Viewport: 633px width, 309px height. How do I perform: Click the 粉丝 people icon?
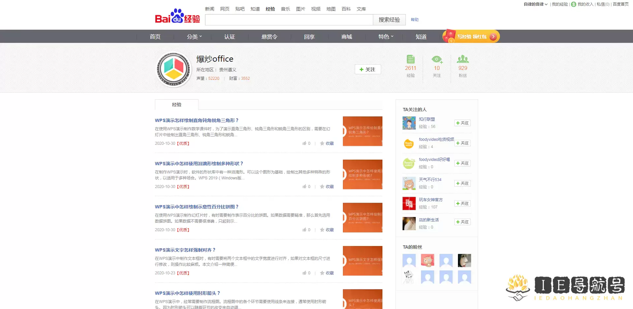click(x=463, y=60)
